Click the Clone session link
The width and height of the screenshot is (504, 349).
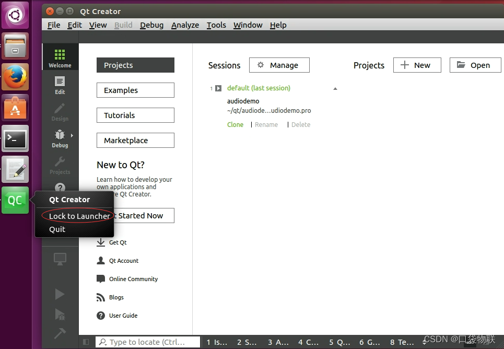(235, 124)
